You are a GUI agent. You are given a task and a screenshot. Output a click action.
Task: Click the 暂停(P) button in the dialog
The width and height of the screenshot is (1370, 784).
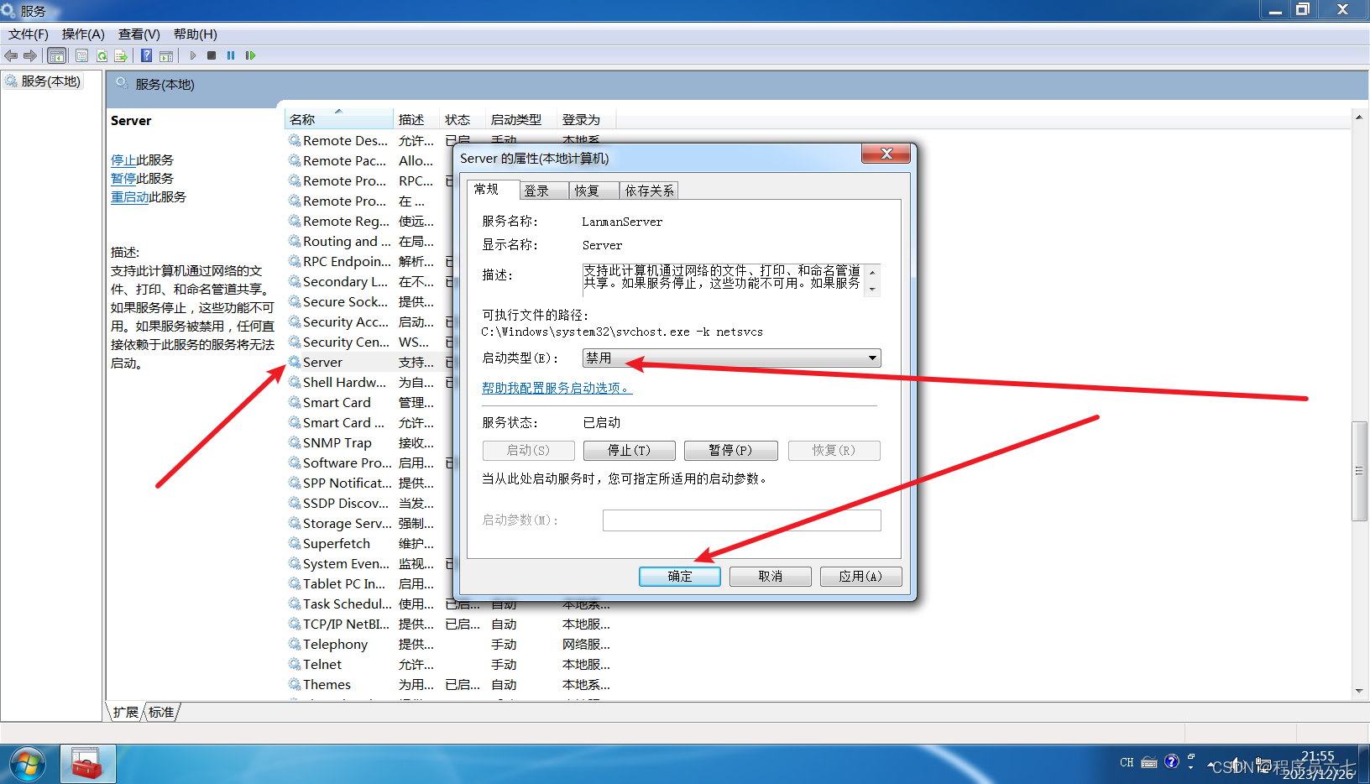point(730,451)
